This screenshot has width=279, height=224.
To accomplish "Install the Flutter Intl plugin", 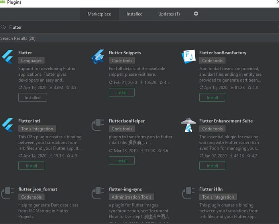I will click(31, 166).
